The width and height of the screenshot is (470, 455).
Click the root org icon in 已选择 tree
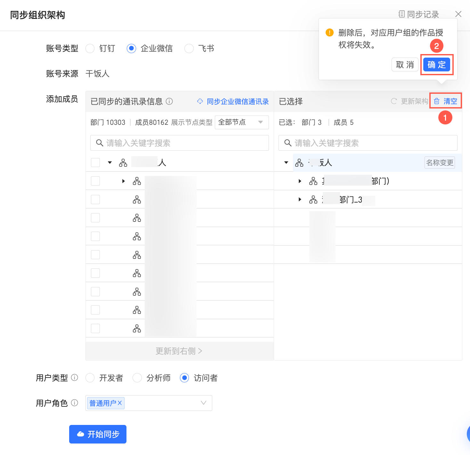coord(299,163)
